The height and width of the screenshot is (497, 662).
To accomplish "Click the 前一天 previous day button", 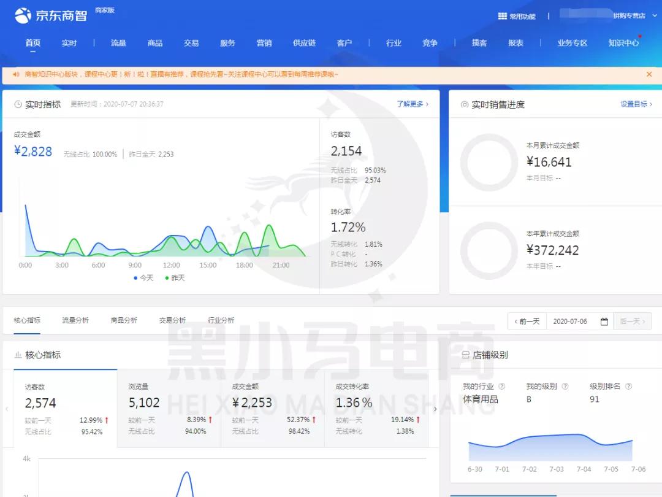I will tap(526, 321).
